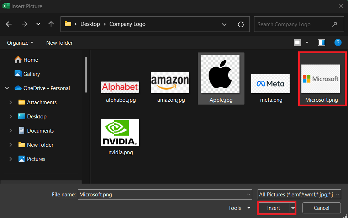Open the Tools menu
The image size is (348, 218).
tap(239, 208)
